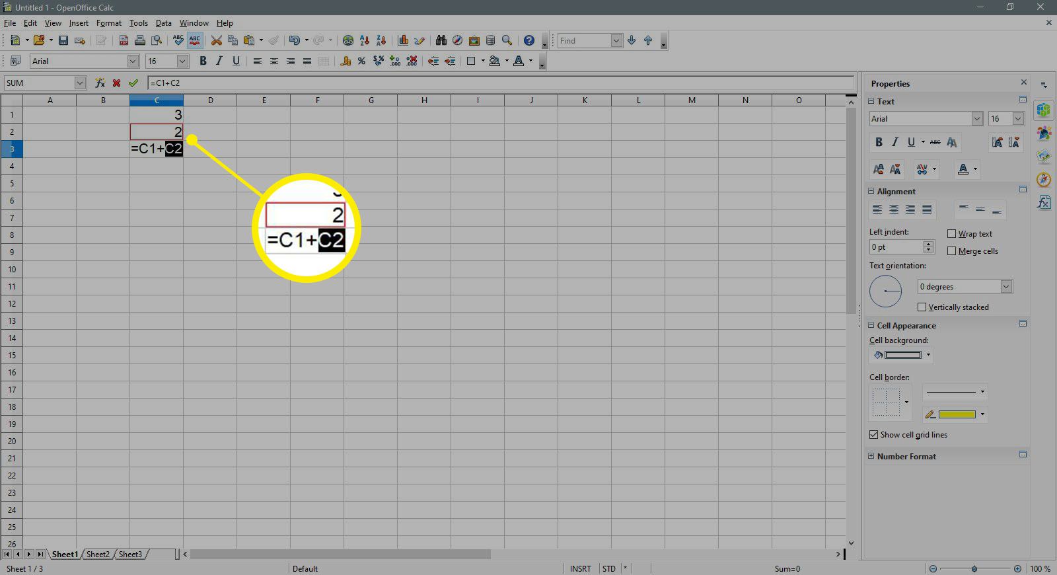Apply Percent number format icon
The height and width of the screenshot is (575, 1057).
pyautogui.click(x=361, y=61)
